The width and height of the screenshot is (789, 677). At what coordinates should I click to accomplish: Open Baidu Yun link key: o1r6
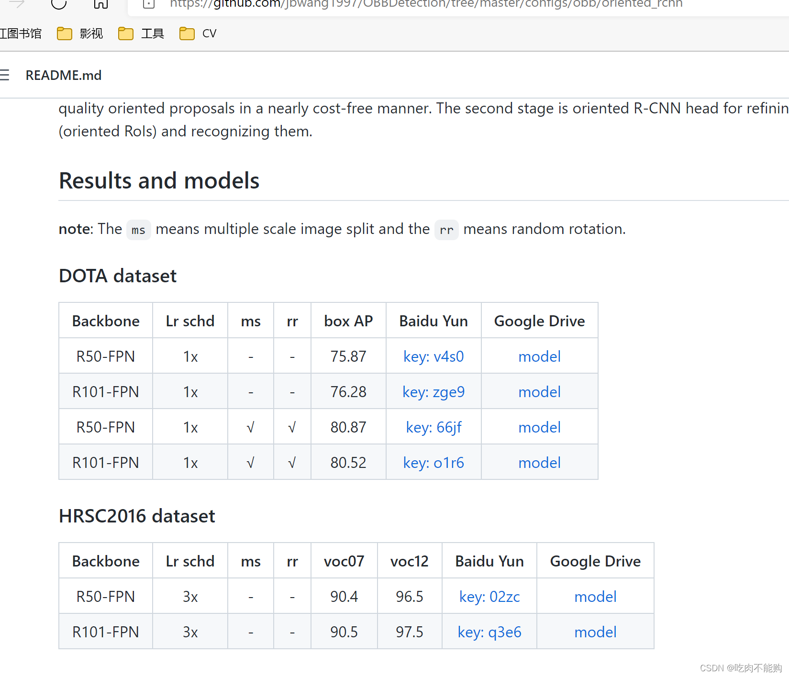(433, 463)
